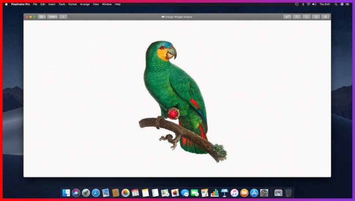355x201 pixels.
Task: Click the plus Add button in toolbar
Action: point(63,17)
